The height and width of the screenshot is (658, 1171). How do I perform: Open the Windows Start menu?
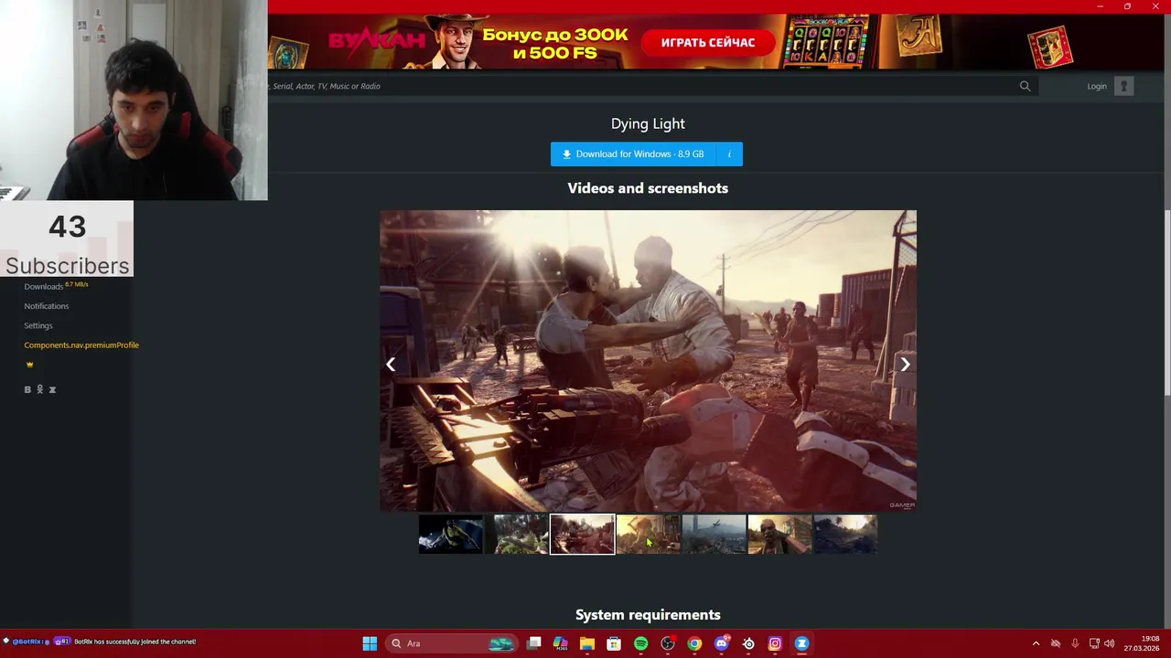(370, 643)
